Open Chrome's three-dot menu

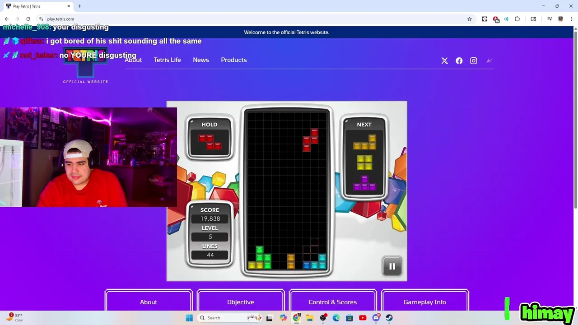point(571,19)
